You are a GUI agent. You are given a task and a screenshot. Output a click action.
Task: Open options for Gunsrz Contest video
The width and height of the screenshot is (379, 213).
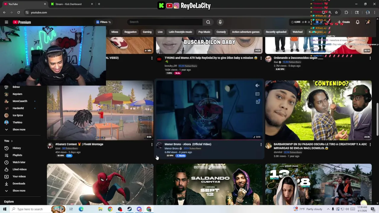152,145
